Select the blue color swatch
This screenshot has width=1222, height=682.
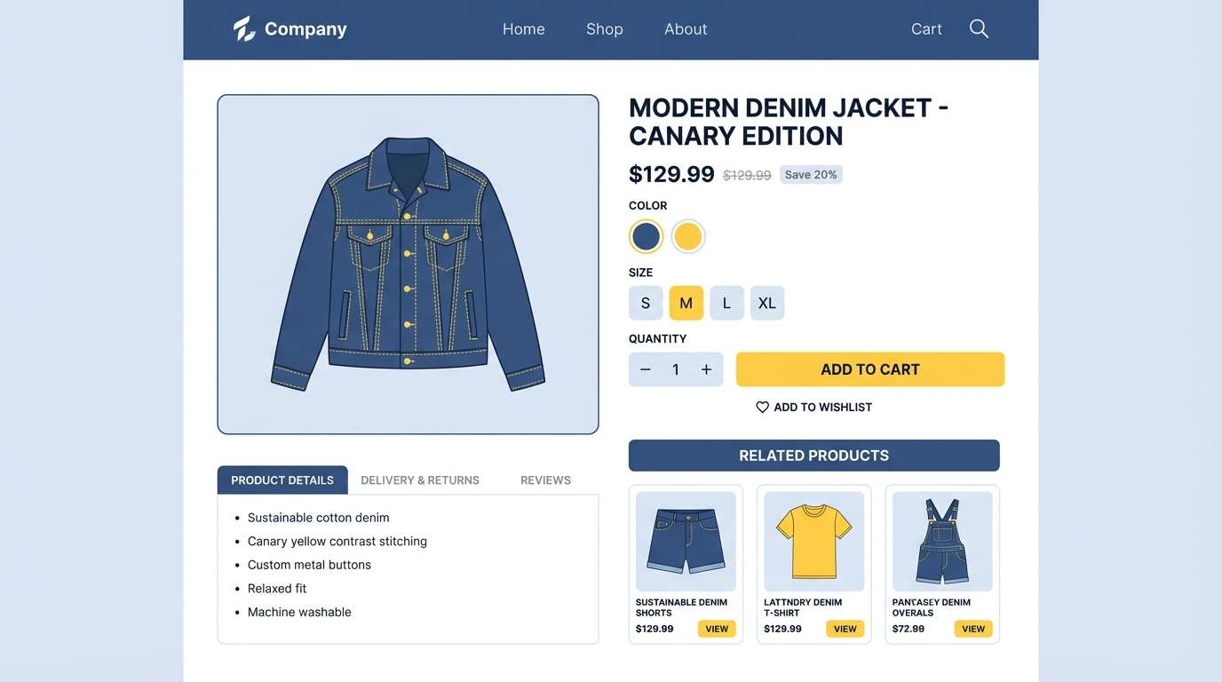(646, 236)
